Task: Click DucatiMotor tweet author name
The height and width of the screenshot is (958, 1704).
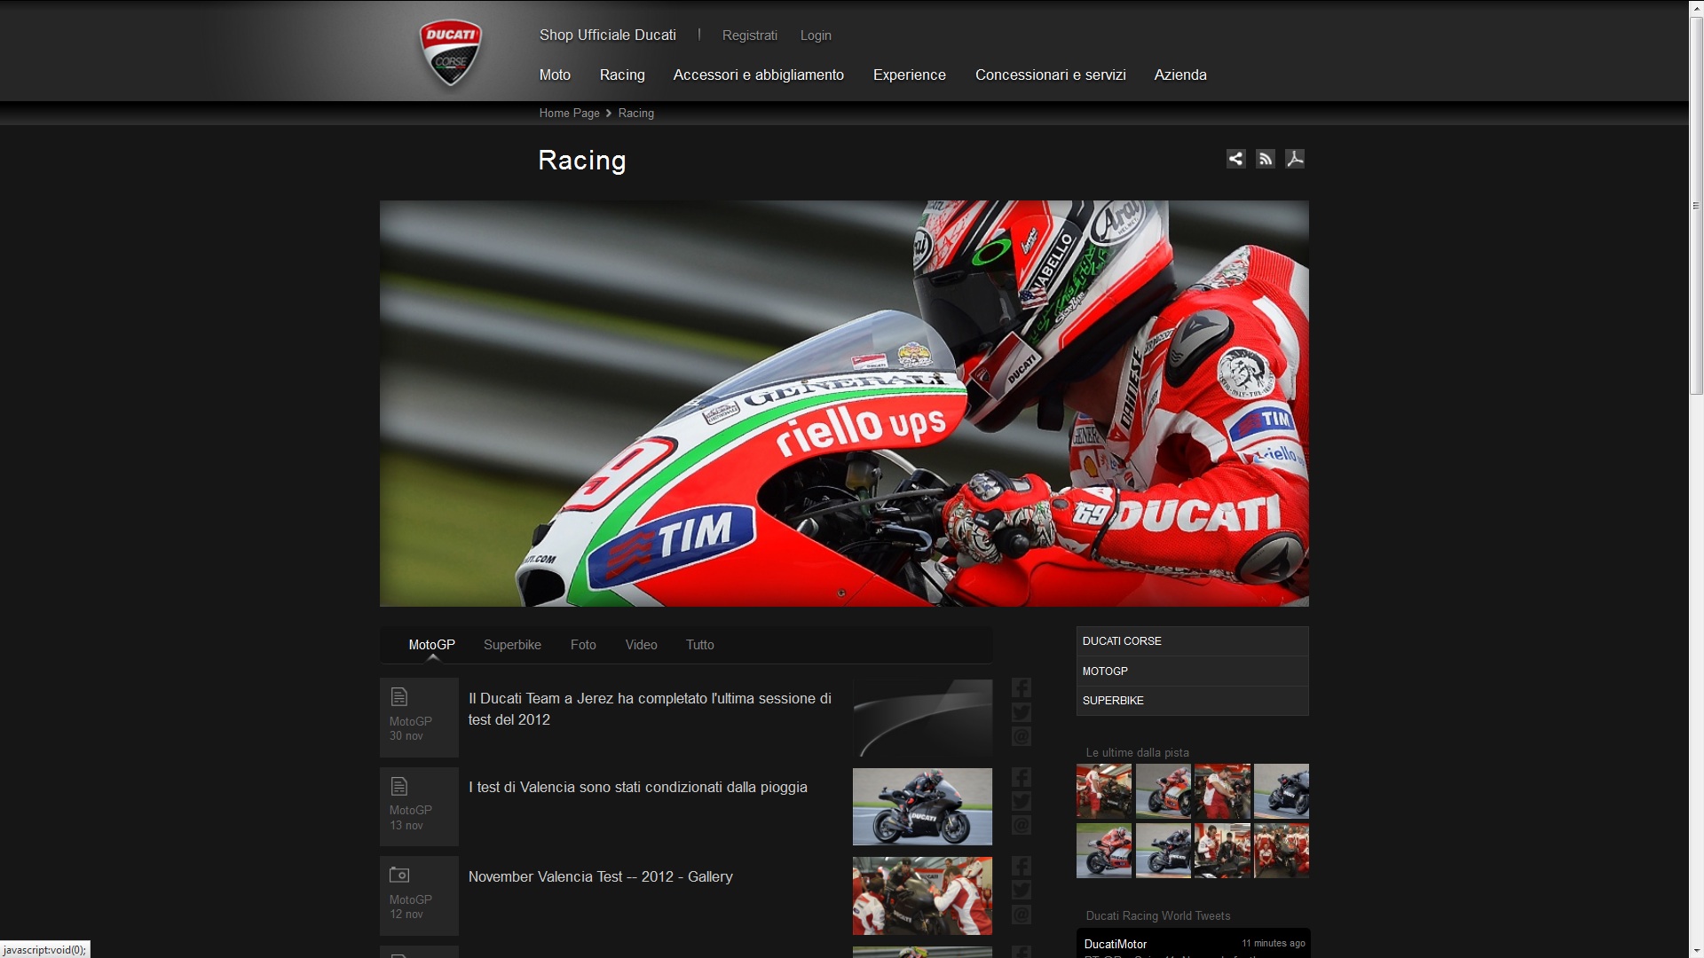Action: [1115, 944]
